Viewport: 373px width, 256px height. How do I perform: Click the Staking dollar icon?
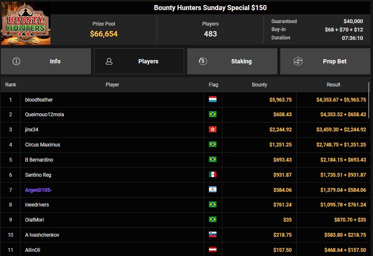[203, 61]
